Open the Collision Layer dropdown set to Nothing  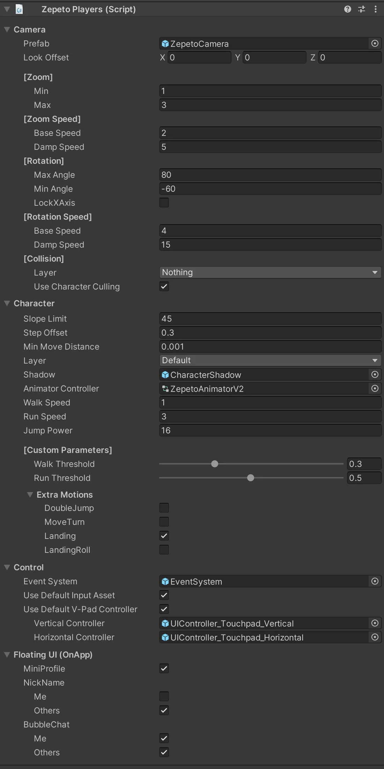270,272
